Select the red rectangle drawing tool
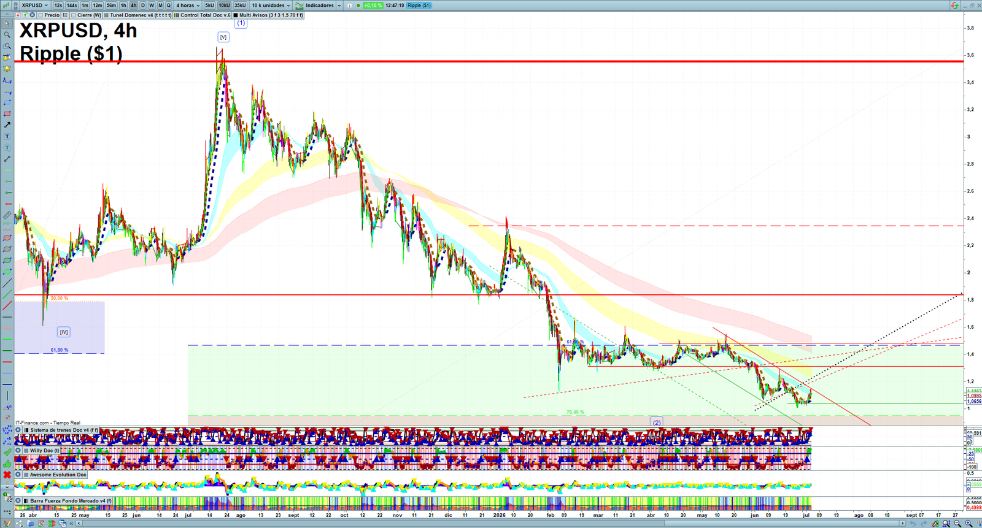This screenshot has height=528, width=982. [7, 113]
